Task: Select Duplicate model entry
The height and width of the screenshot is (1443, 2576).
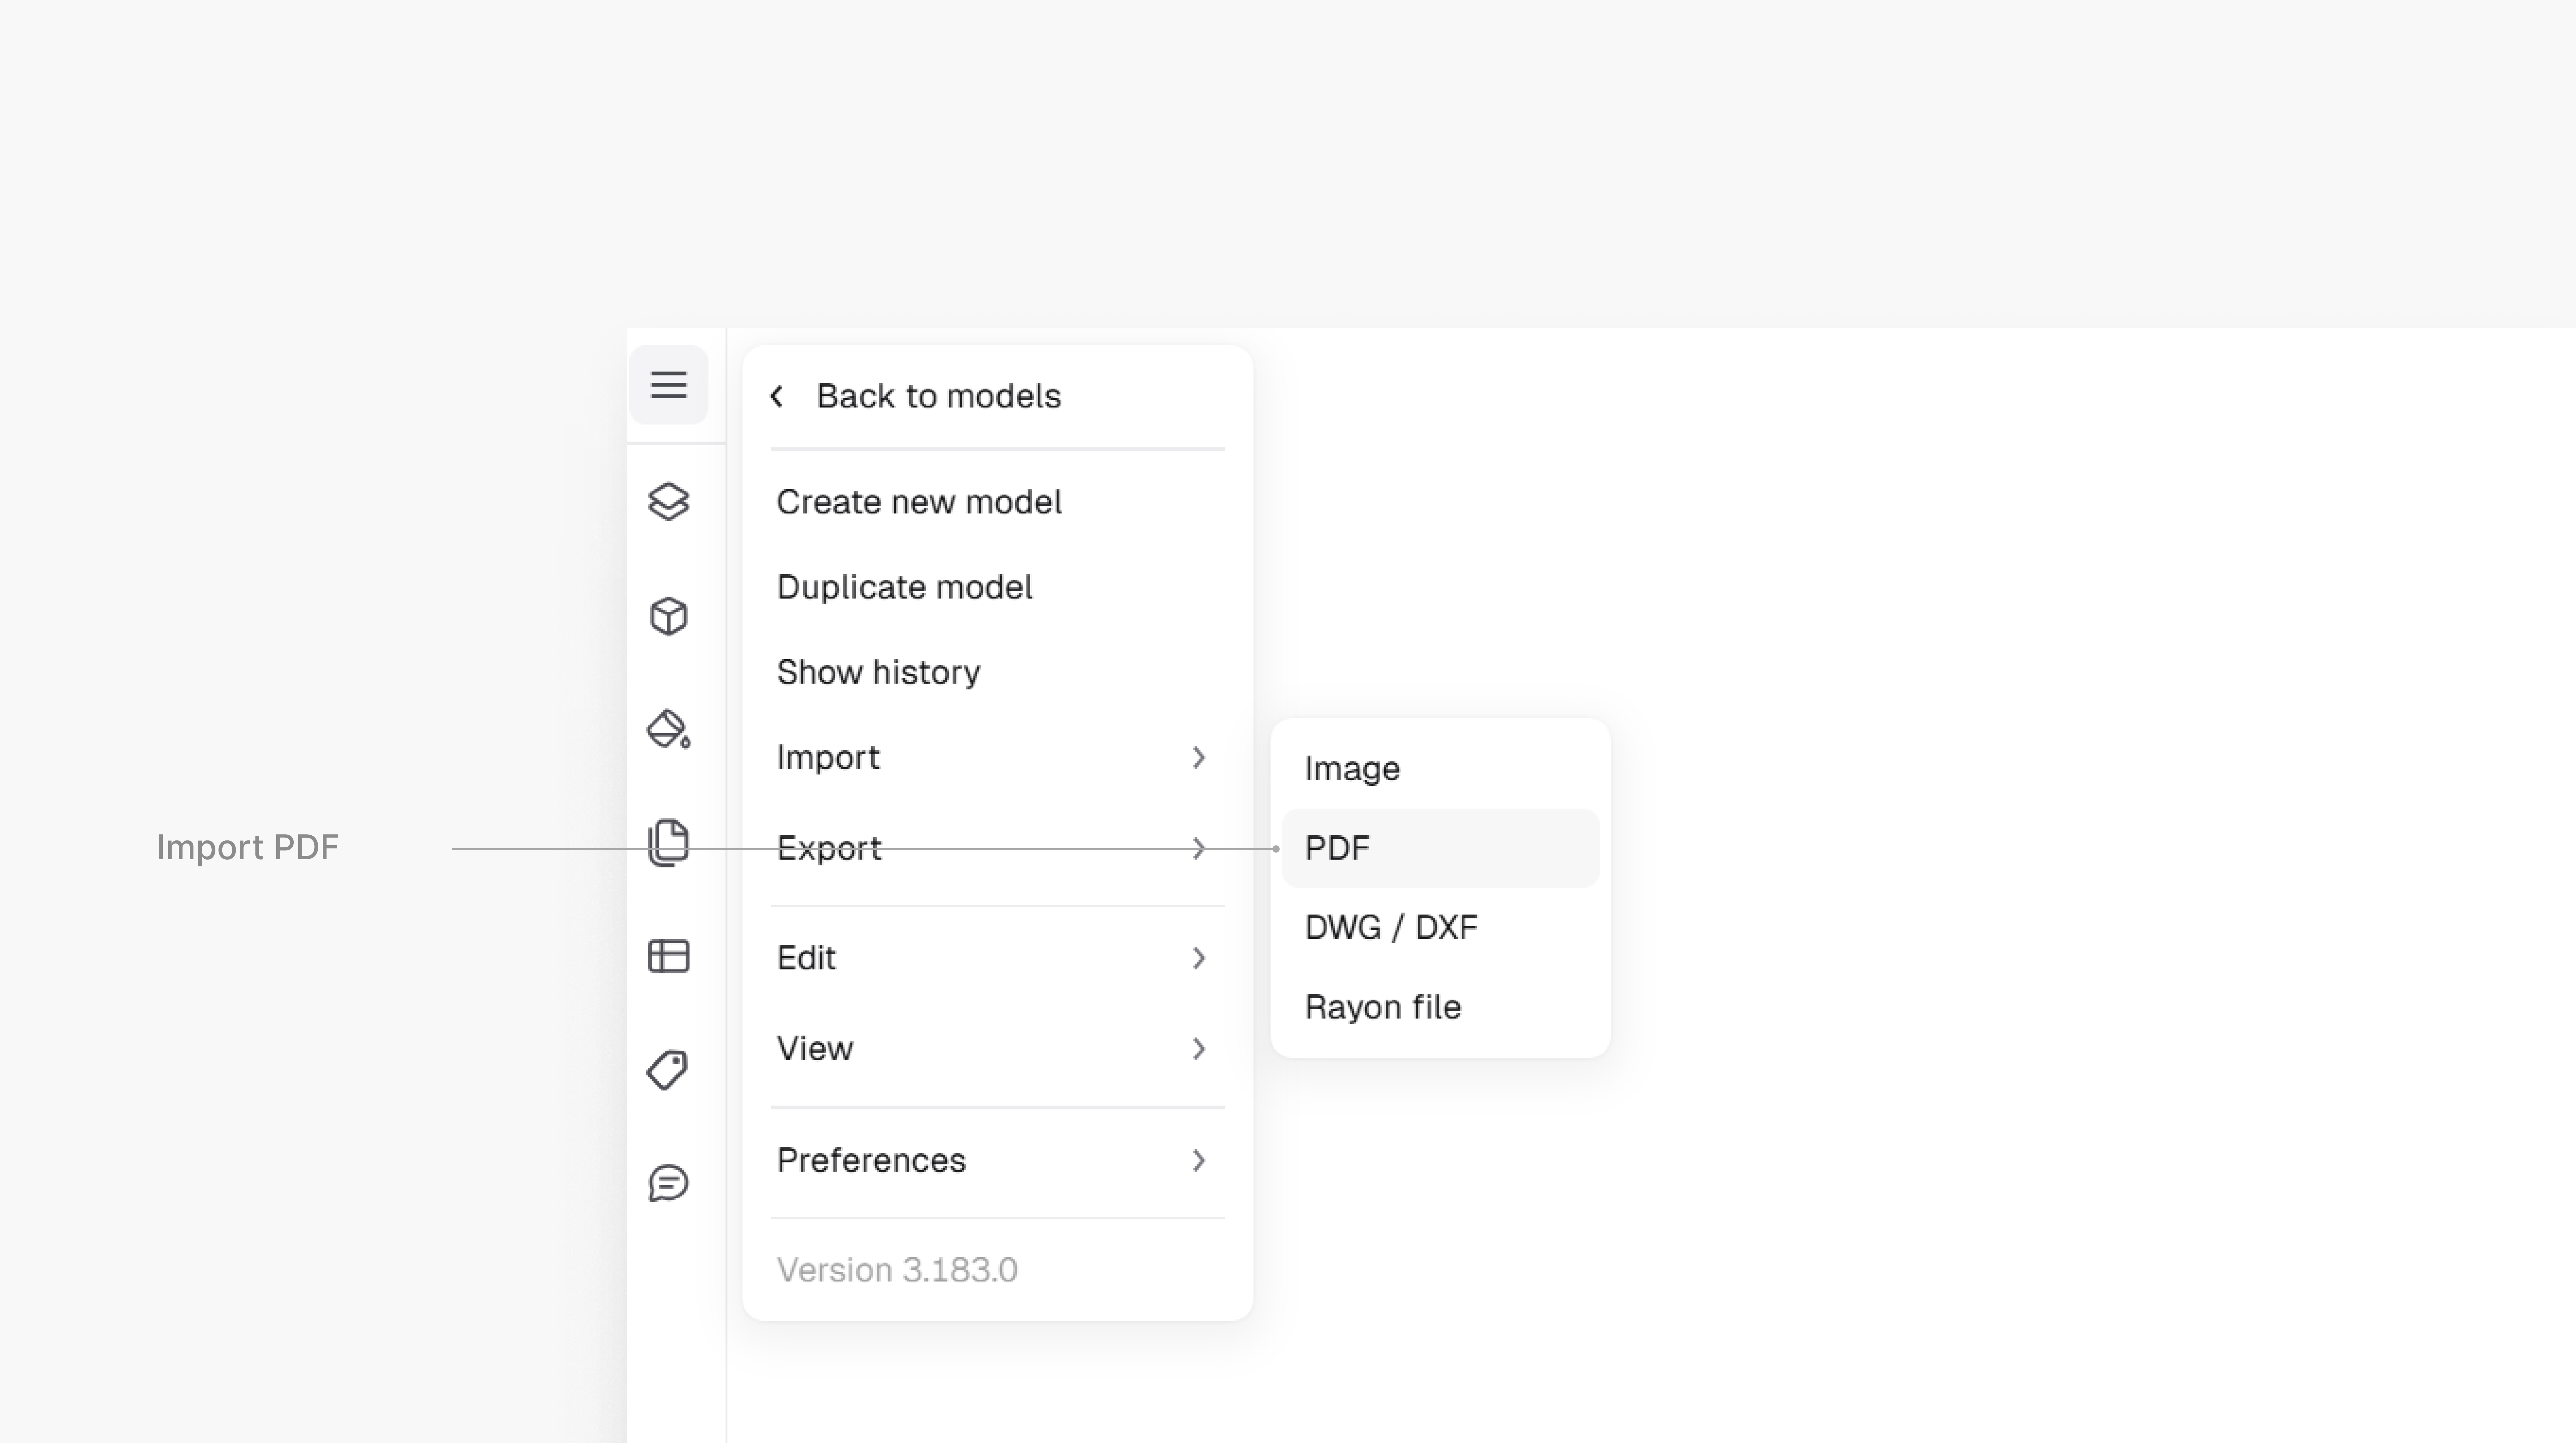Action: (904, 586)
